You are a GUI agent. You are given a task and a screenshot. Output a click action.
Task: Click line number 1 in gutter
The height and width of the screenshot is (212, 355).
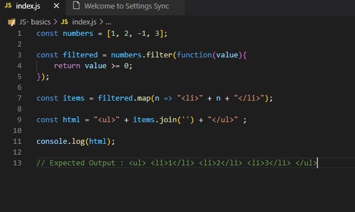pos(19,34)
